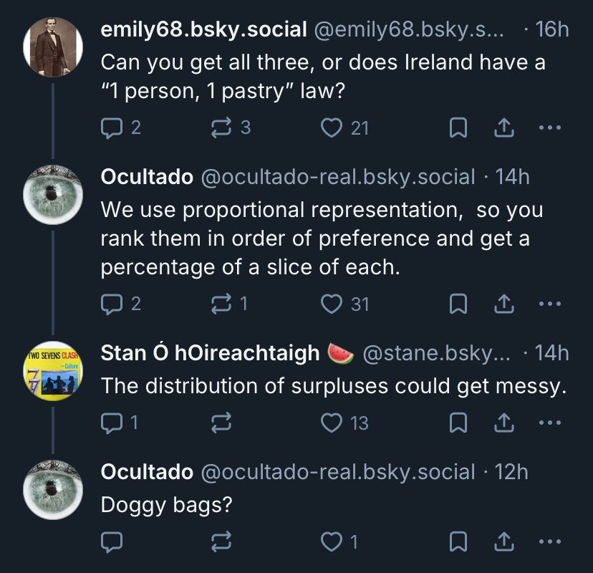This screenshot has width=593, height=573.
Task: Reply to emily68's pastry law post
Action: pos(112,127)
